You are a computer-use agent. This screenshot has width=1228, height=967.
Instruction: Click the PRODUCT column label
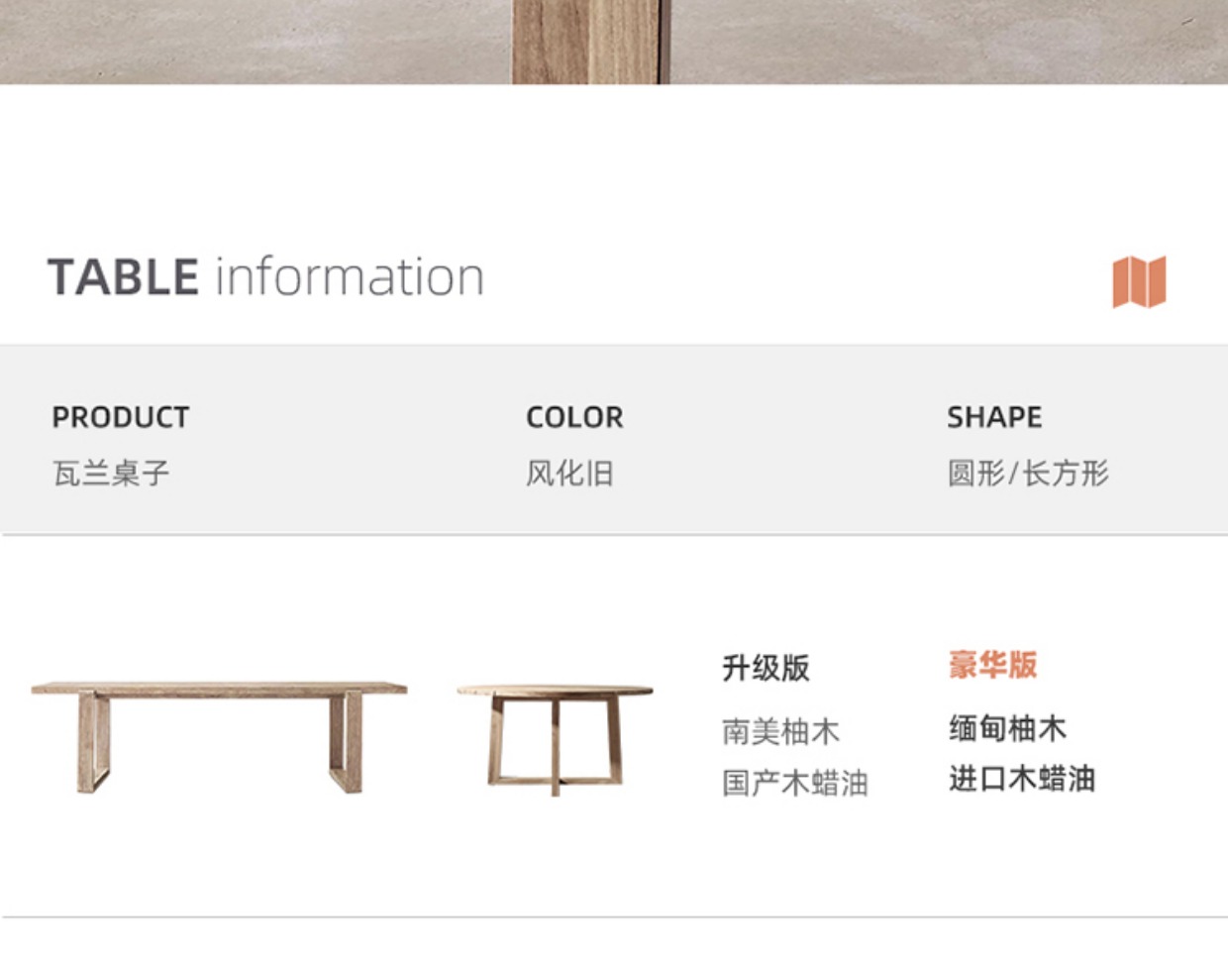point(120,417)
